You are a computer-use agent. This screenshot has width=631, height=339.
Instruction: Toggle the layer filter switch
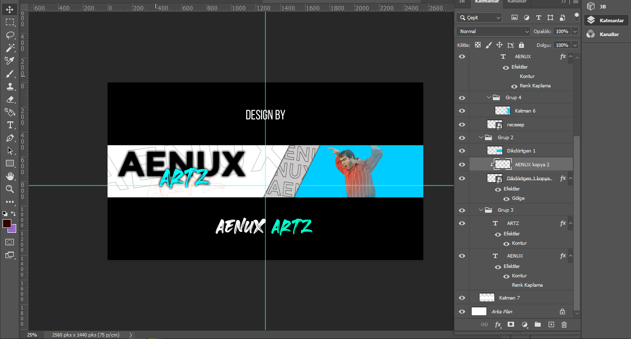pyautogui.click(x=576, y=16)
